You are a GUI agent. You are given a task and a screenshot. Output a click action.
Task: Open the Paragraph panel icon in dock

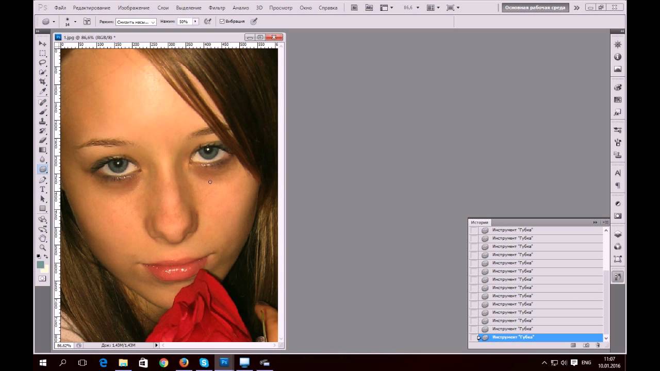point(618,185)
